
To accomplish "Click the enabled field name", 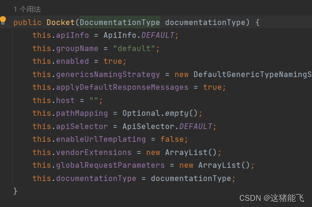I will click(73, 61).
